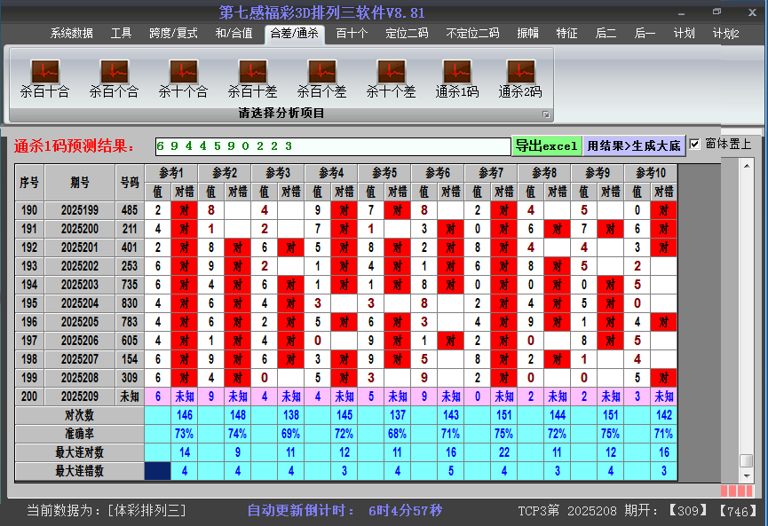Click the 148 count under 参考2
This screenshot has height=526, width=768.
point(238,415)
